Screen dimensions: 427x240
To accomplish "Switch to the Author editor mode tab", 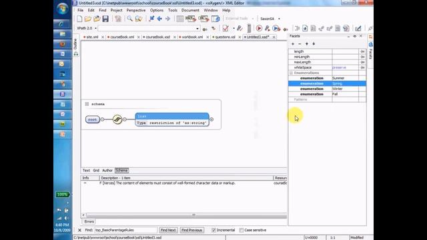I will (107, 171).
